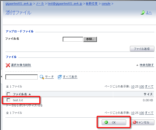Click the OK button

click(x=114, y=122)
